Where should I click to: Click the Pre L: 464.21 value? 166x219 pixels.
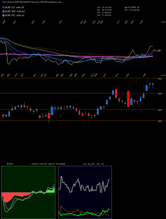104,13
